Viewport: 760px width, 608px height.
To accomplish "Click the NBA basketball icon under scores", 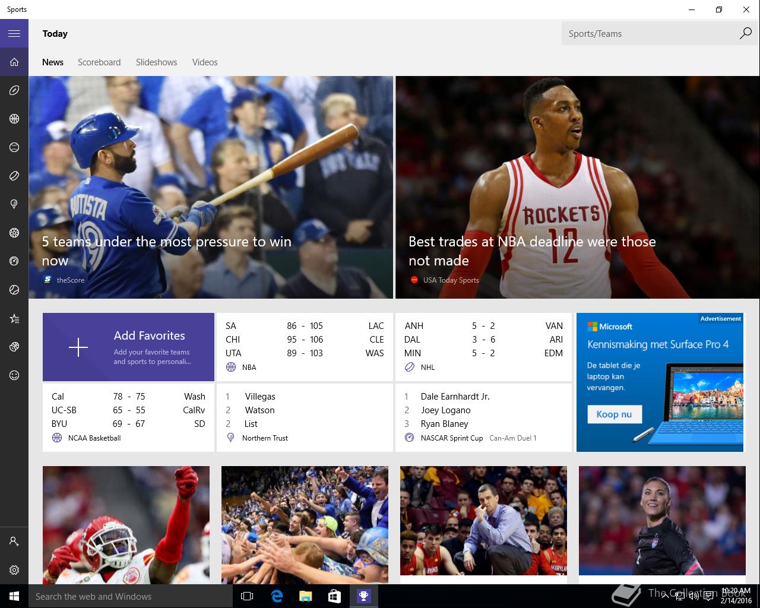I will pos(231,367).
